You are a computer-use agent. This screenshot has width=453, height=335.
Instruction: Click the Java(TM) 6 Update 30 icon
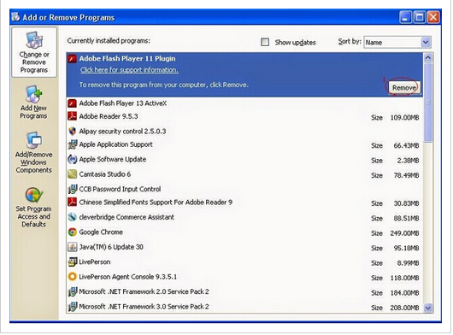pos(73,247)
